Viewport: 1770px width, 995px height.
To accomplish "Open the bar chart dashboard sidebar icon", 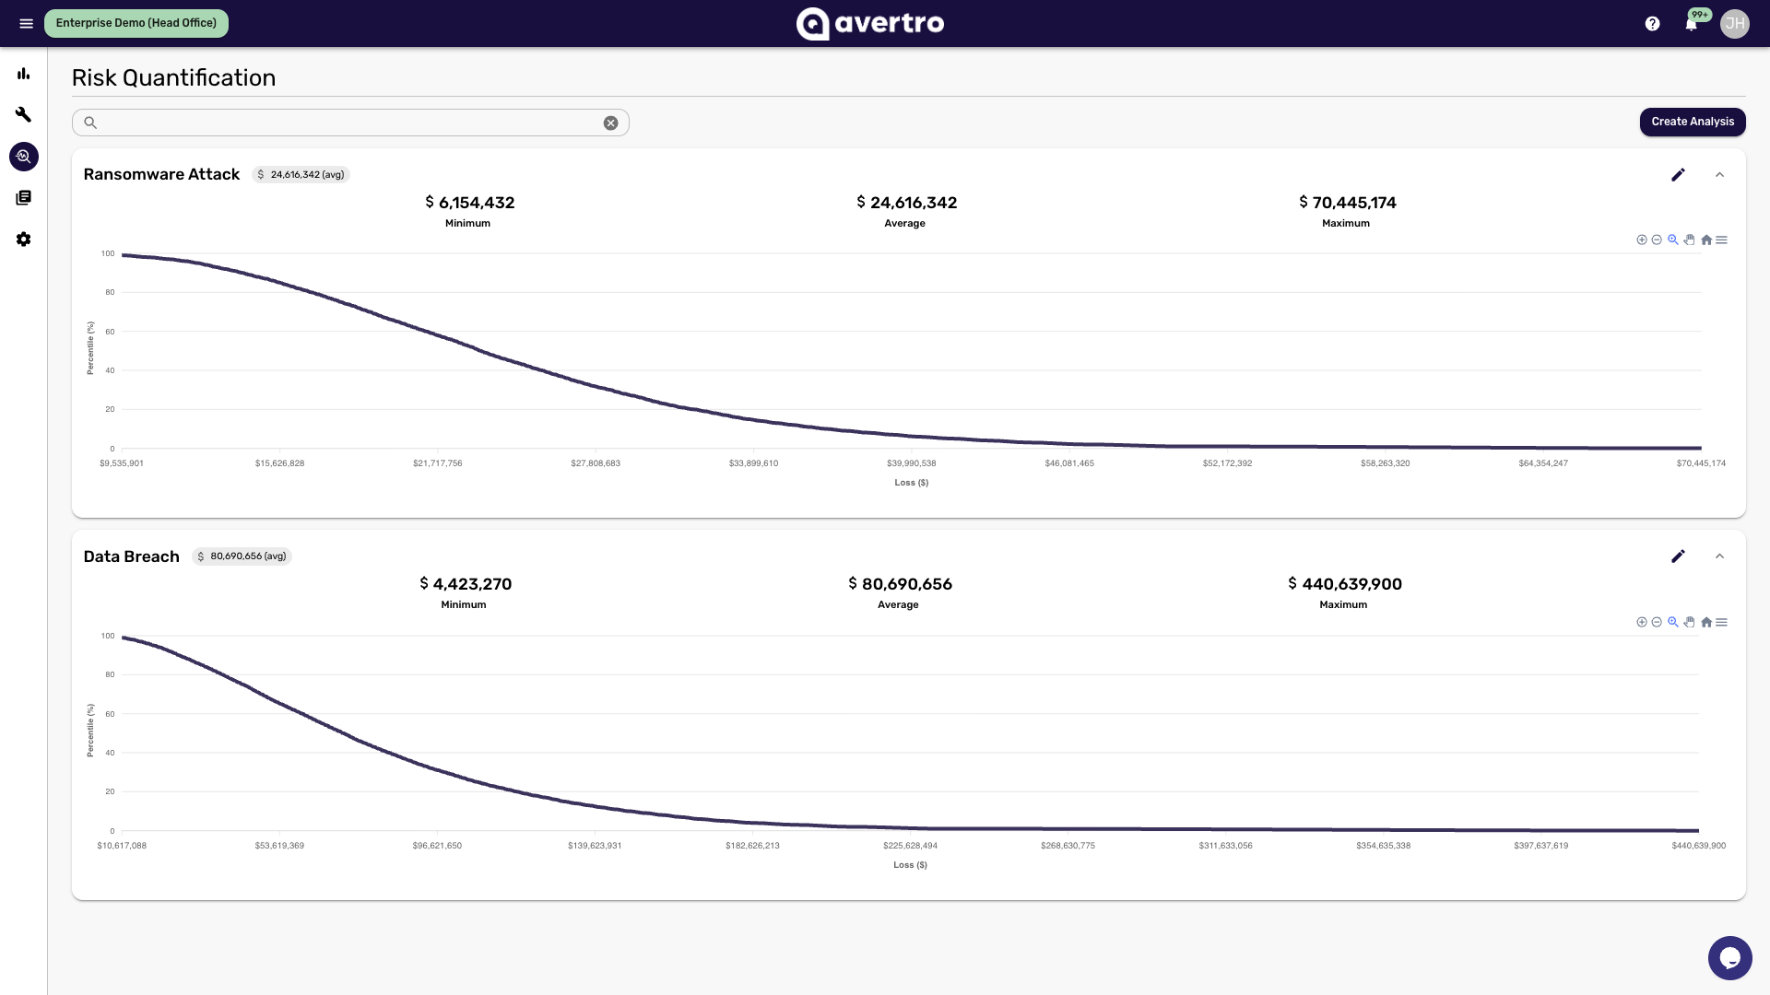I will pos(24,74).
